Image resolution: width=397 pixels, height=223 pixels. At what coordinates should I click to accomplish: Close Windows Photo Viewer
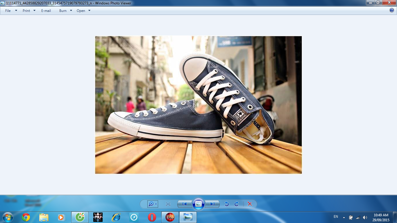tap(389, 3)
